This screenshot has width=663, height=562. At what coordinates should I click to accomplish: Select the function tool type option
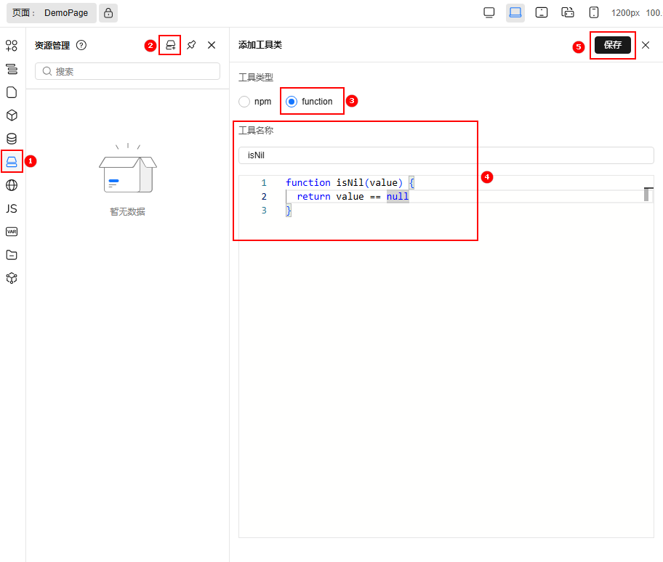pos(290,101)
